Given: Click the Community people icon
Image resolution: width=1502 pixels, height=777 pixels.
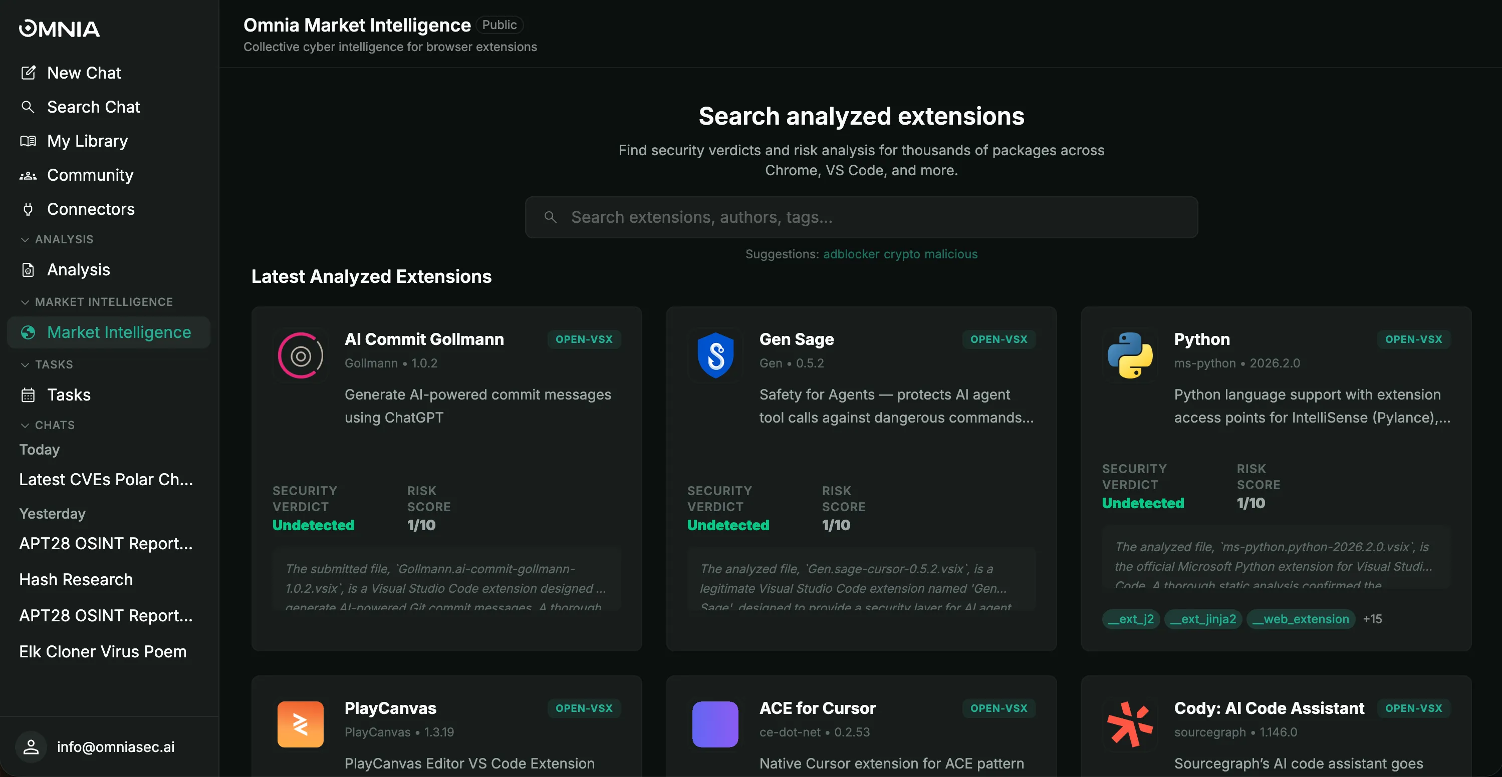Looking at the screenshot, I should pos(28,175).
